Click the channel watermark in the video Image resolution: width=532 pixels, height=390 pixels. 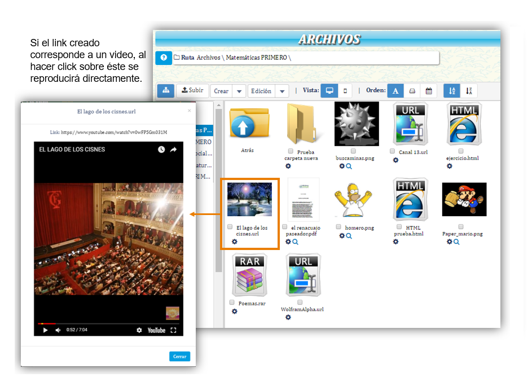click(x=173, y=313)
